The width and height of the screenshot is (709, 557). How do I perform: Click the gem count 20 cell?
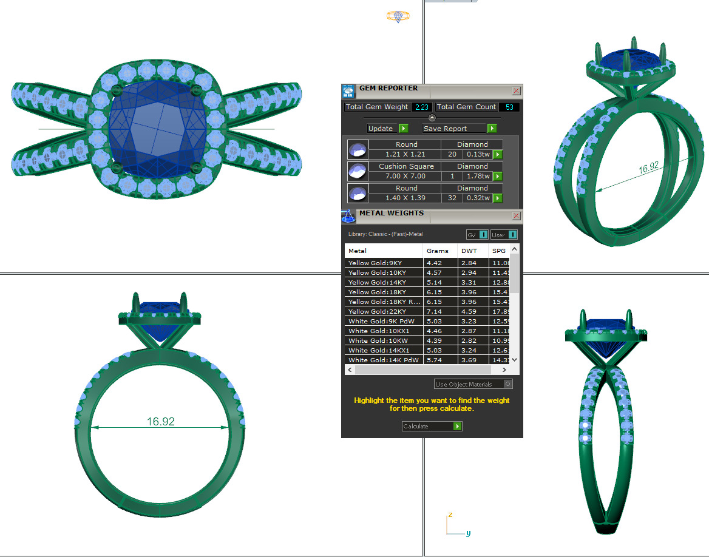pyautogui.click(x=452, y=154)
